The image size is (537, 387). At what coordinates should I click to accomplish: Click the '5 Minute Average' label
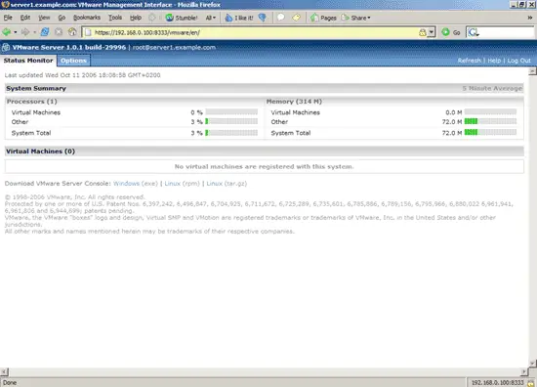(492, 88)
